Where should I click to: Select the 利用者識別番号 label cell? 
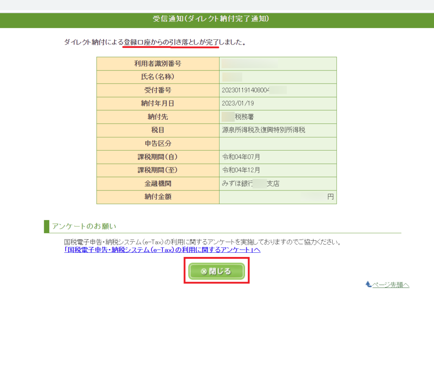(x=158, y=64)
